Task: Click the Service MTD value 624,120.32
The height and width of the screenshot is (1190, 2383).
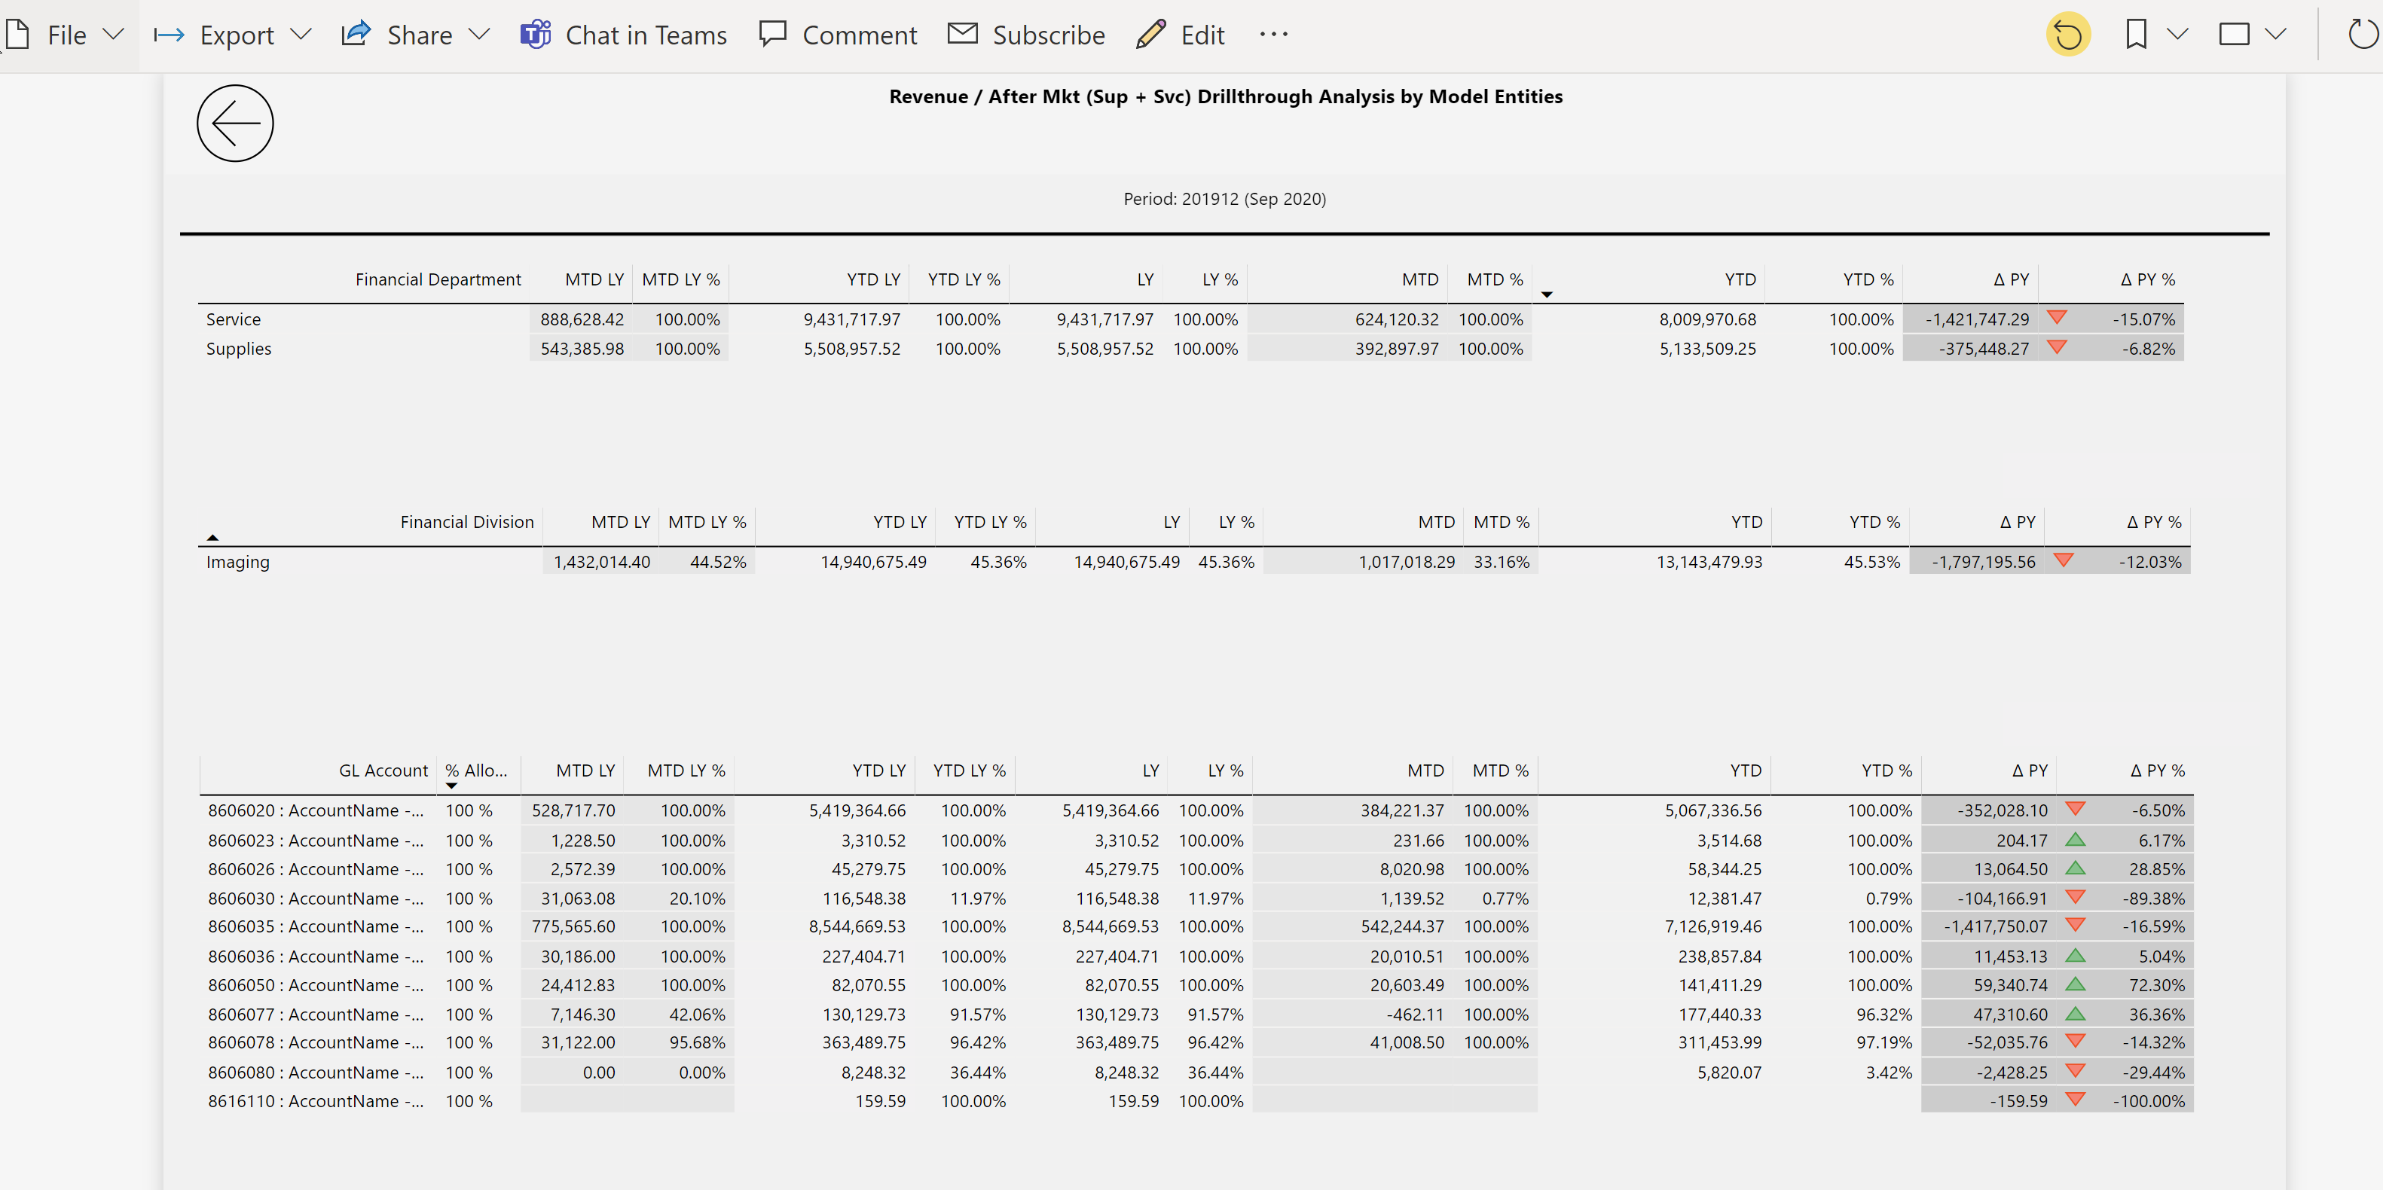Action: tap(1397, 319)
